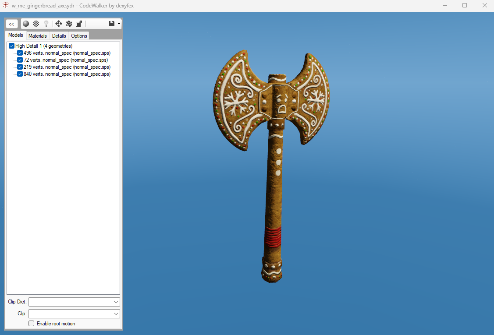Screen dimensions: 494x335
Task: Uncheck the High Detail 1 geometry group
Action: [11, 46]
